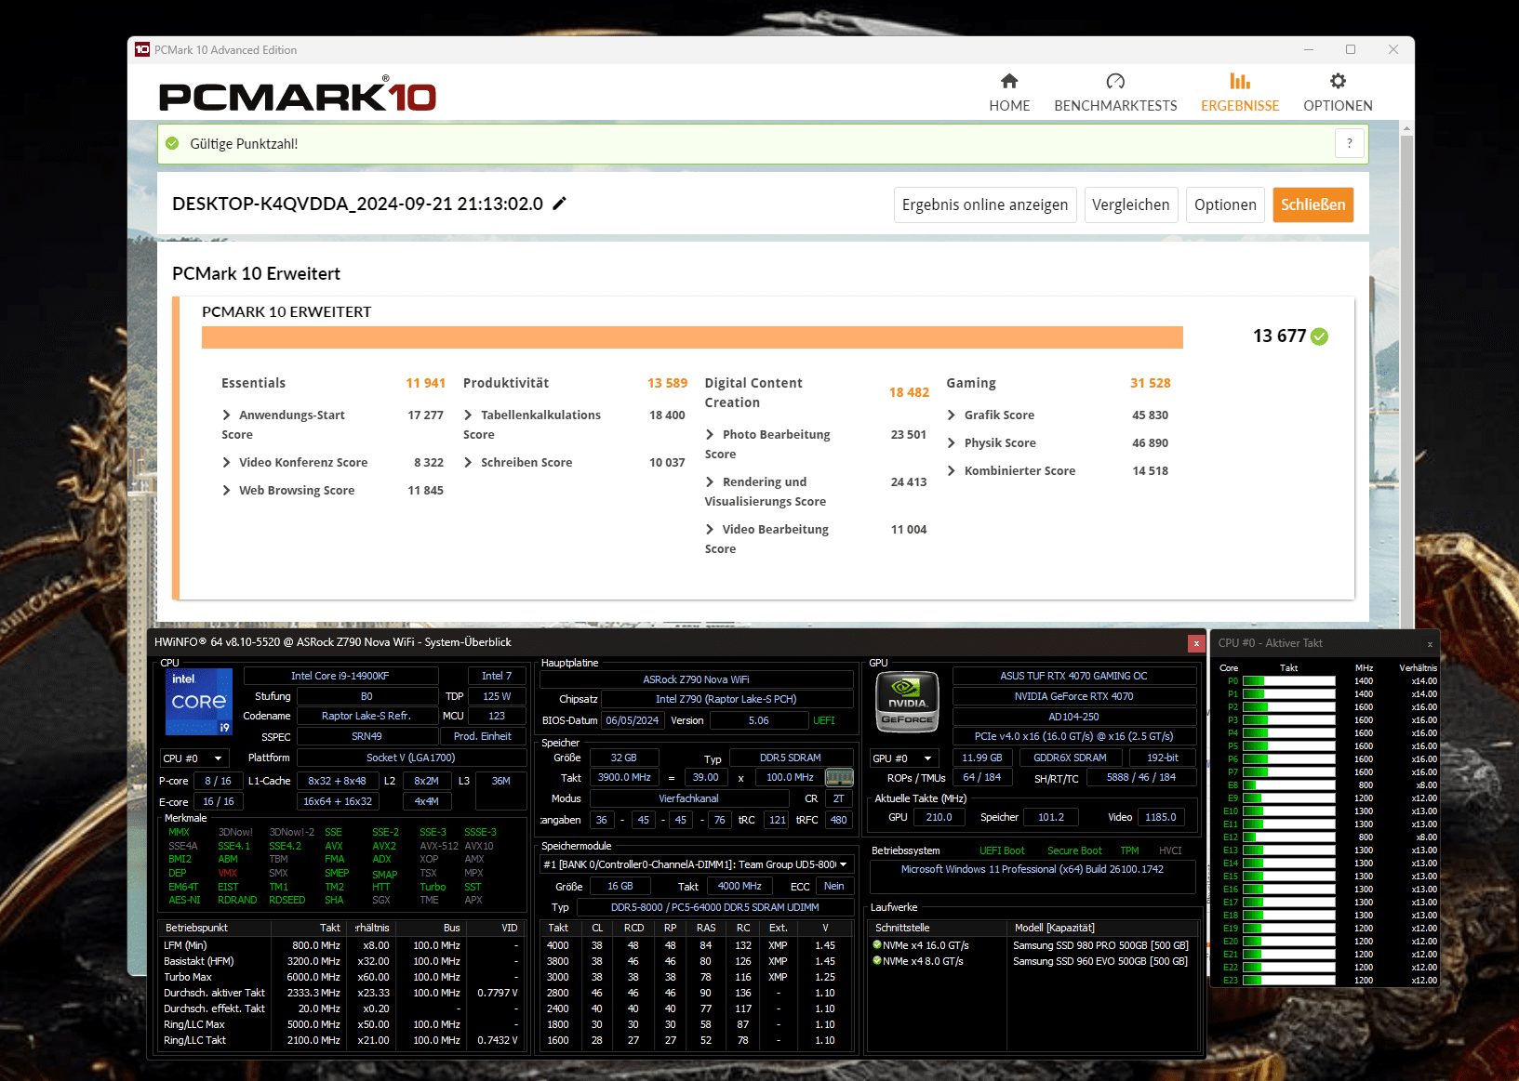Screen dimensions: 1519x1081
Task: Click the memory module icon beside 100.0 MHz
Action: (839, 777)
